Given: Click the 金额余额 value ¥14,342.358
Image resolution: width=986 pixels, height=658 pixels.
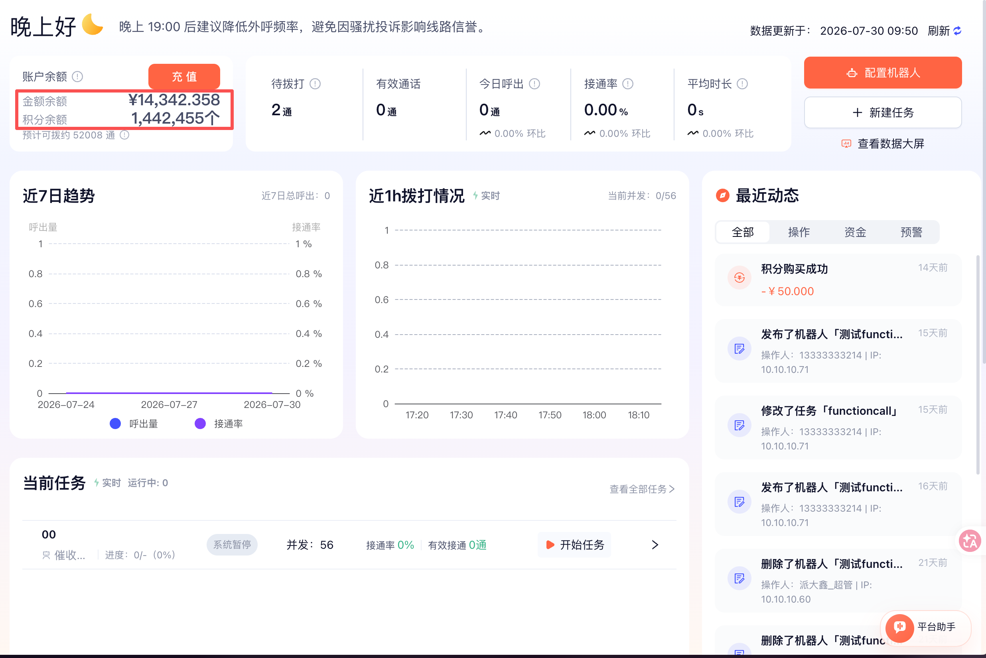Looking at the screenshot, I should coord(174,100).
